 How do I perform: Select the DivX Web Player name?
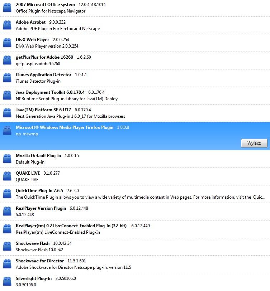[32, 40]
